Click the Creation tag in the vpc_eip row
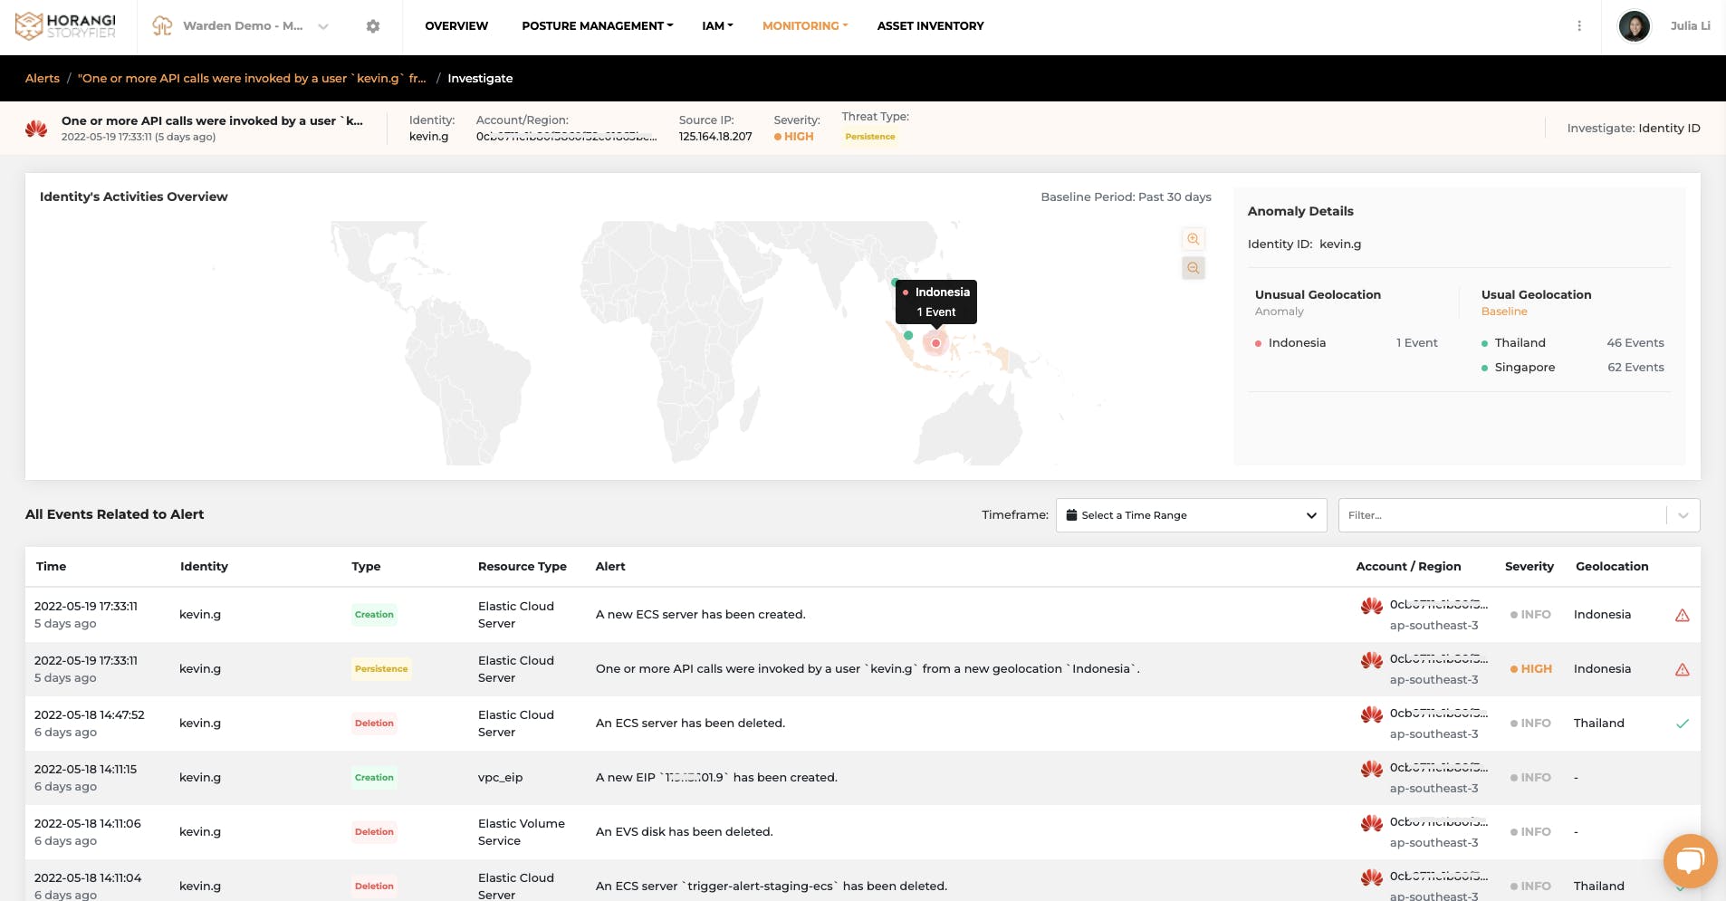Screen dimensions: 1726x901 374,778
